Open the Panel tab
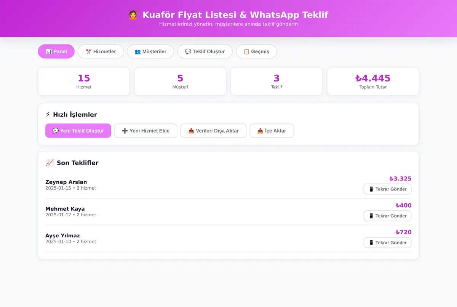Screen dimensions: 457x307 pos(56,51)
